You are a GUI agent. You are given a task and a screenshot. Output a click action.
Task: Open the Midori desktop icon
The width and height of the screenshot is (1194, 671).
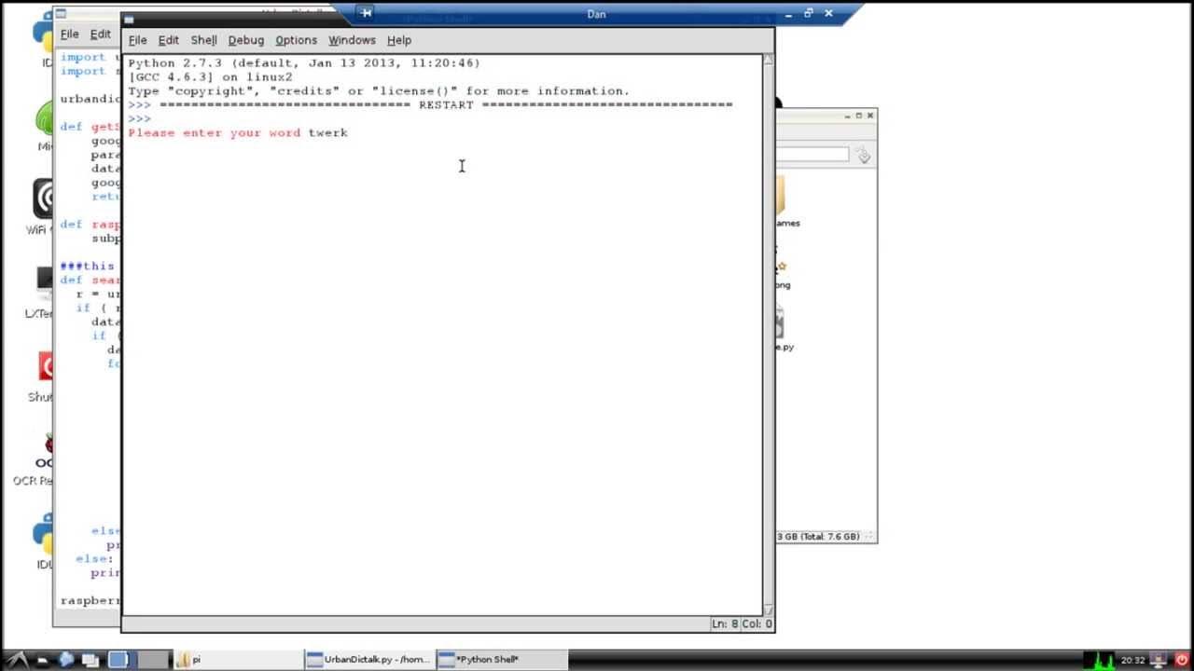(x=44, y=126)
